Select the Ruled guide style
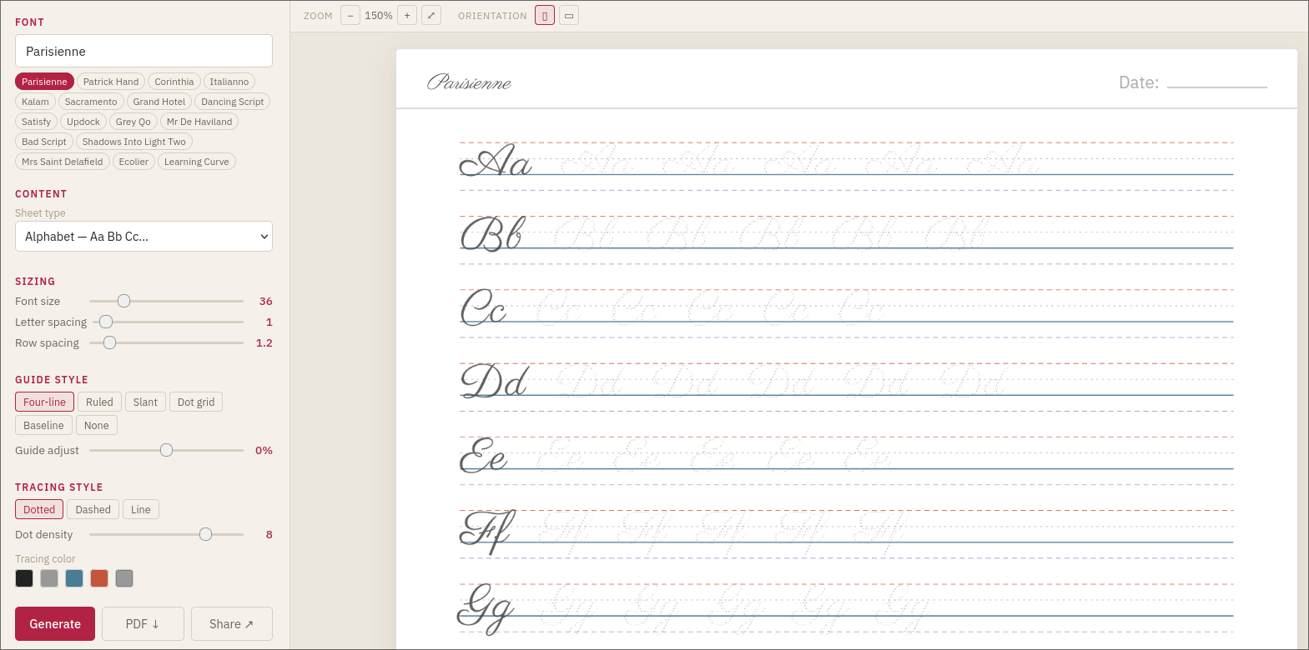The width and height of the screenshot is (1309, 650). (99, 402)
